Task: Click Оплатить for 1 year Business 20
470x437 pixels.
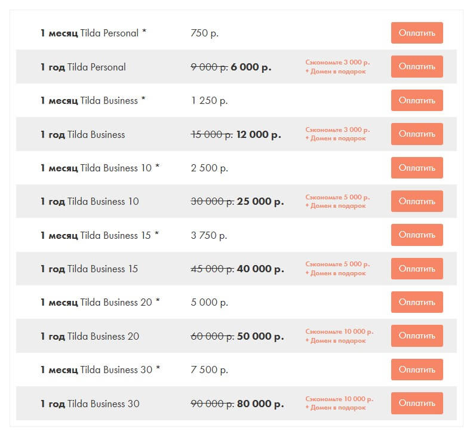Action: click(x=417, y=336)
